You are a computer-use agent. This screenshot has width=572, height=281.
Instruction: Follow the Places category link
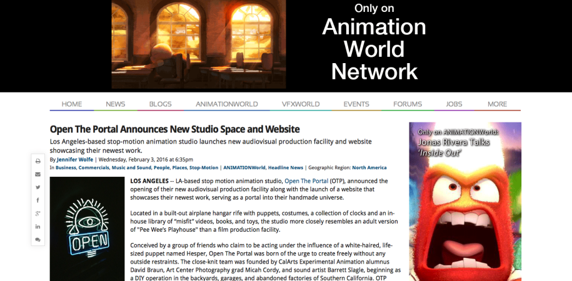[x=179, y=167]
